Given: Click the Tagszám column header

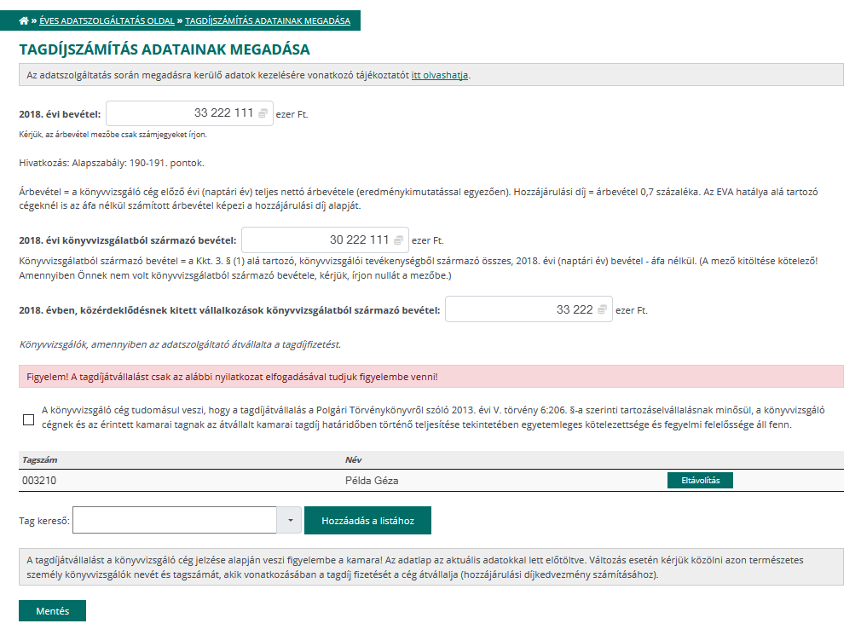Looking at the screenshot, I should click(x=37, y=460).
